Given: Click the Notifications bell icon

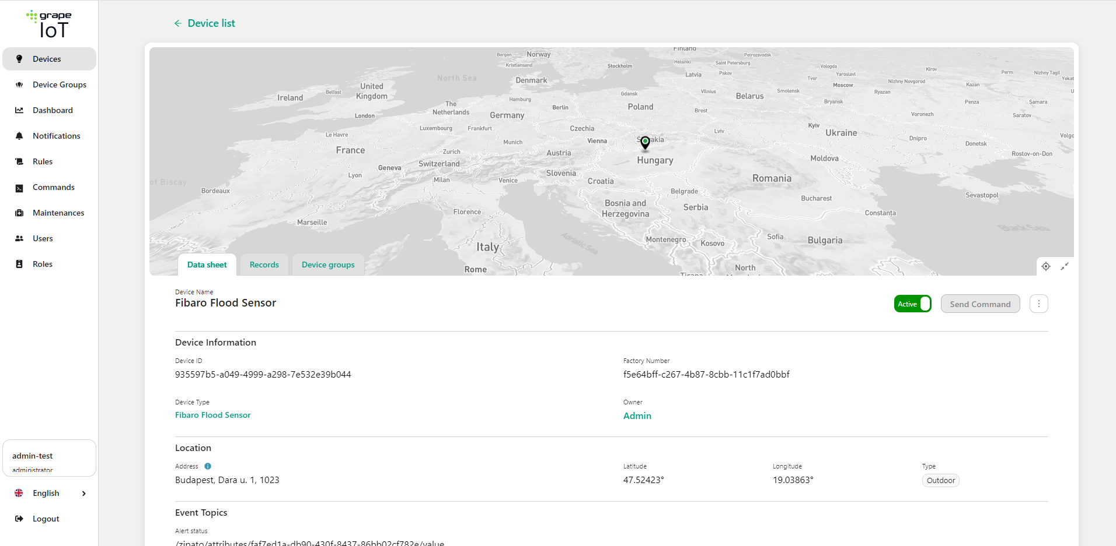Looking at the screenshot, I should click(19, 136).
